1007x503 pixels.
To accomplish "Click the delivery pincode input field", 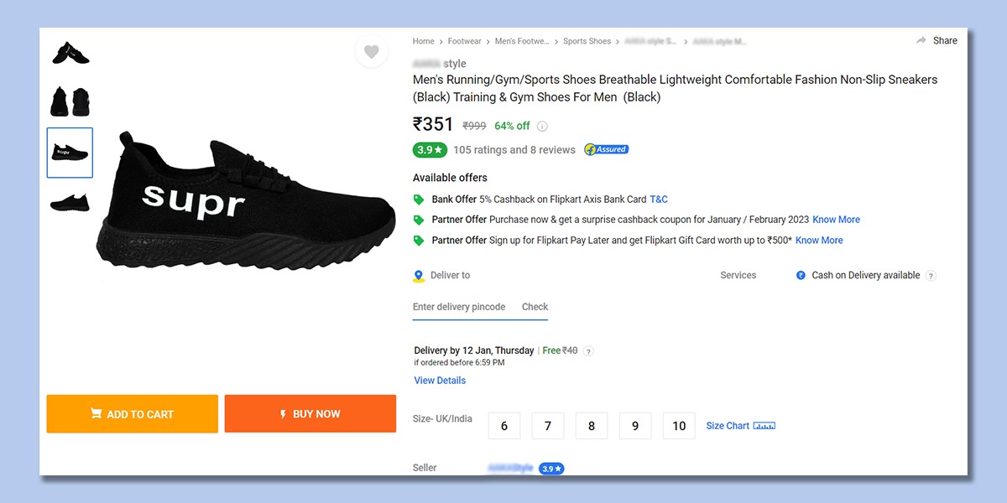I will pyautogui.click(x=459, y=307).
